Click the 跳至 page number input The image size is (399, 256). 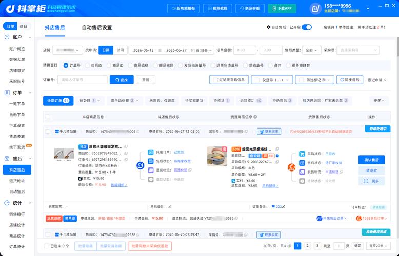(338, 246)
